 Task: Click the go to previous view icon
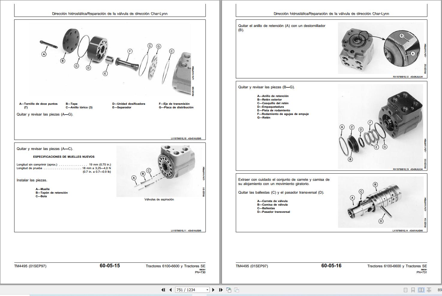pos(229,290)
